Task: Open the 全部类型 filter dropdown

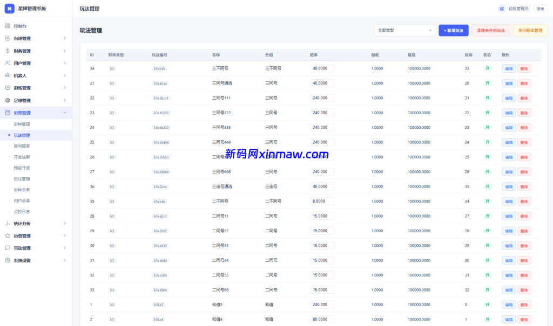Action: 404,30
